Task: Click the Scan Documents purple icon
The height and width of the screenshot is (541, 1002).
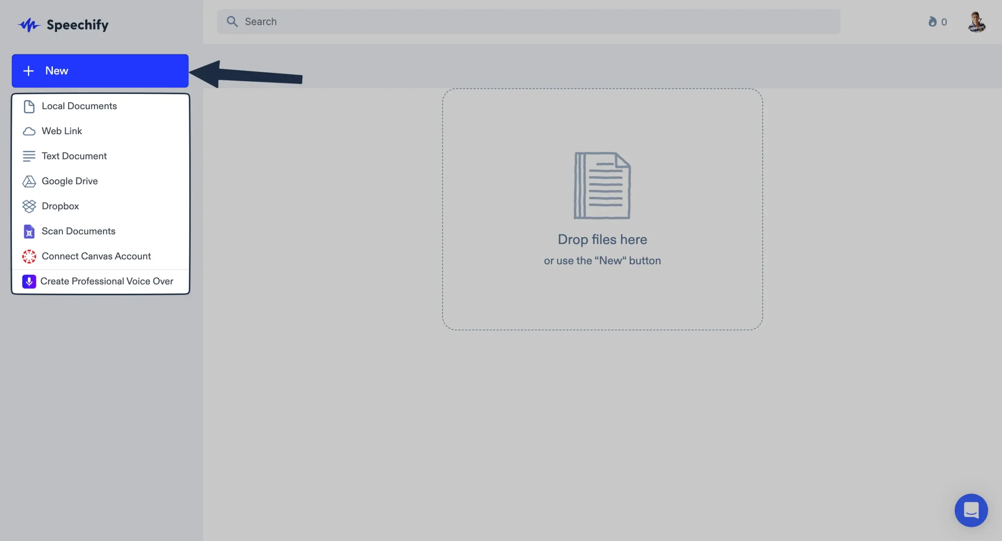Action: (x=29, y=231)
